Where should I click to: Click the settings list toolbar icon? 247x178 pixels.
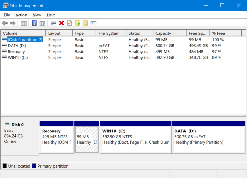pos(94,23)
